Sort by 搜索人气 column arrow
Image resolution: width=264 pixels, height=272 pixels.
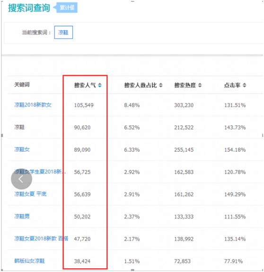click(x=100, y=85)
